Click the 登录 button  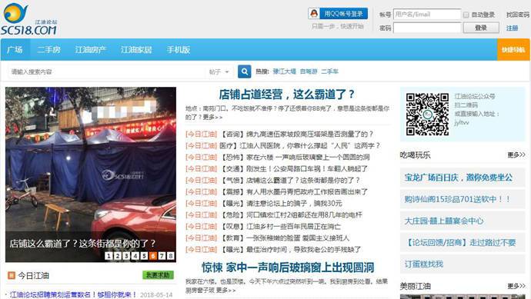pyautogui.click(x=481, y=28)
